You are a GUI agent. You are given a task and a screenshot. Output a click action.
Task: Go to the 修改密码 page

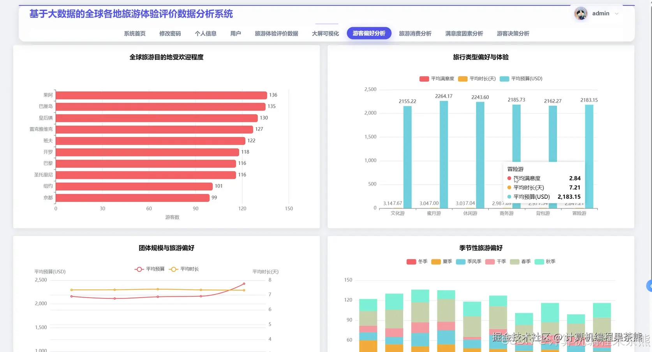click(170, 33)
